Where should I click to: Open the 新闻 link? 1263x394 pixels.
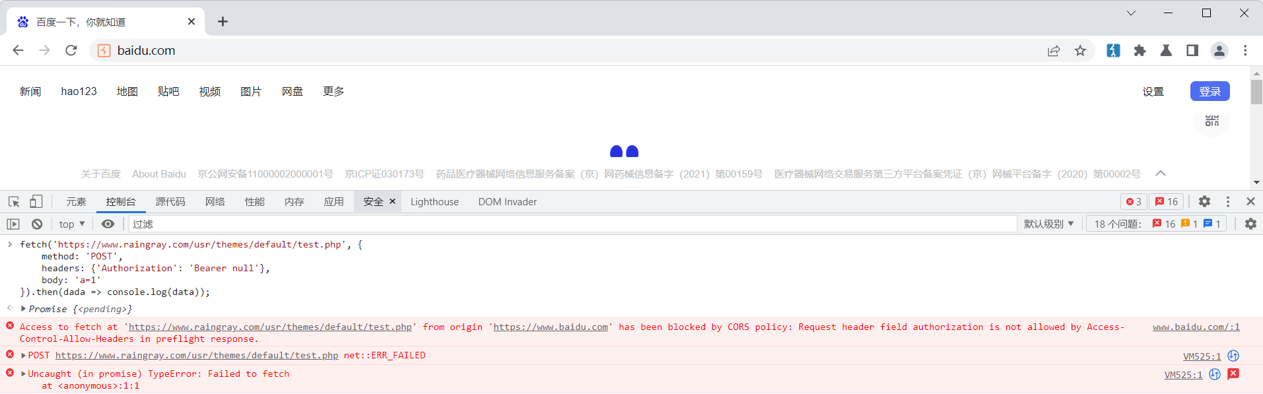pyautogui.click(x=30, y=92)
